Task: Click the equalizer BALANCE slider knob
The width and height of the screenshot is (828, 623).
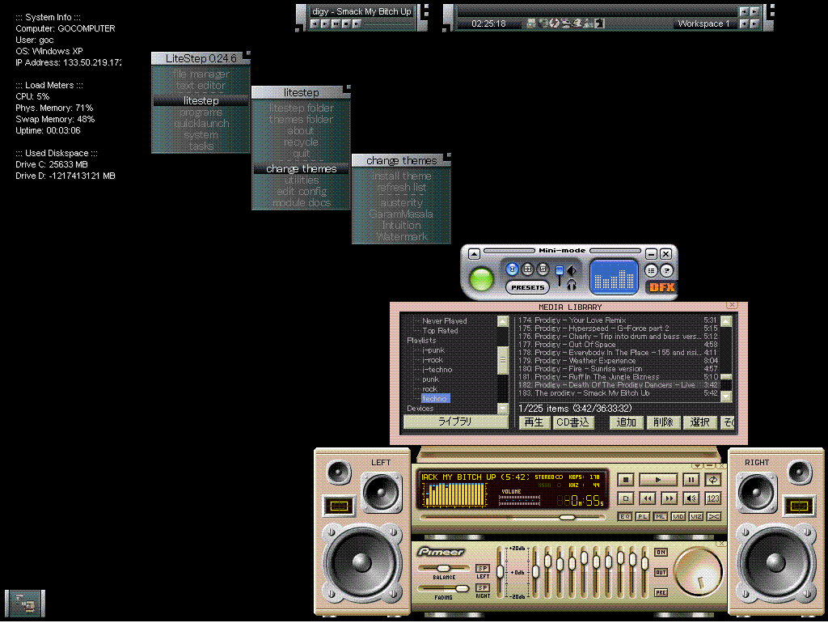Action: 444,568
